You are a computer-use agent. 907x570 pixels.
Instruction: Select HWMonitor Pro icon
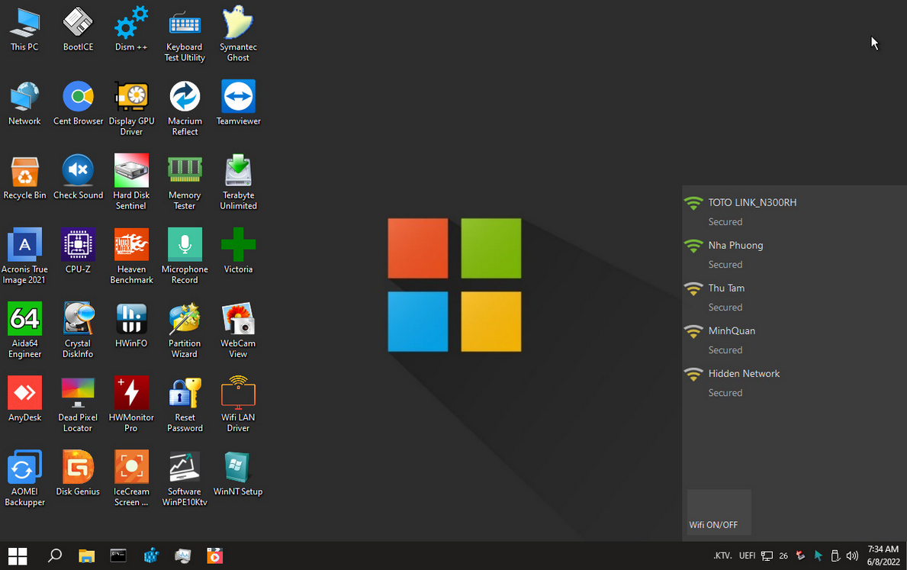(x=131, y=404)
